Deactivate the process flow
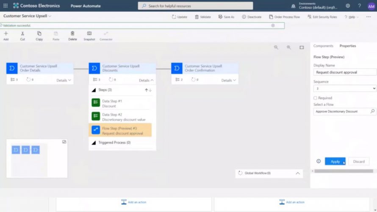 pyautogui.click(x=252, y=17)
